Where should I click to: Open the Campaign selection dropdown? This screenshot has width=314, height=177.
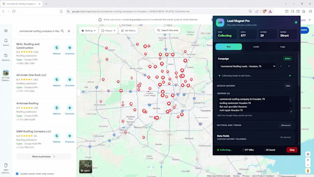pyautogui.click(x=248, y=67)
